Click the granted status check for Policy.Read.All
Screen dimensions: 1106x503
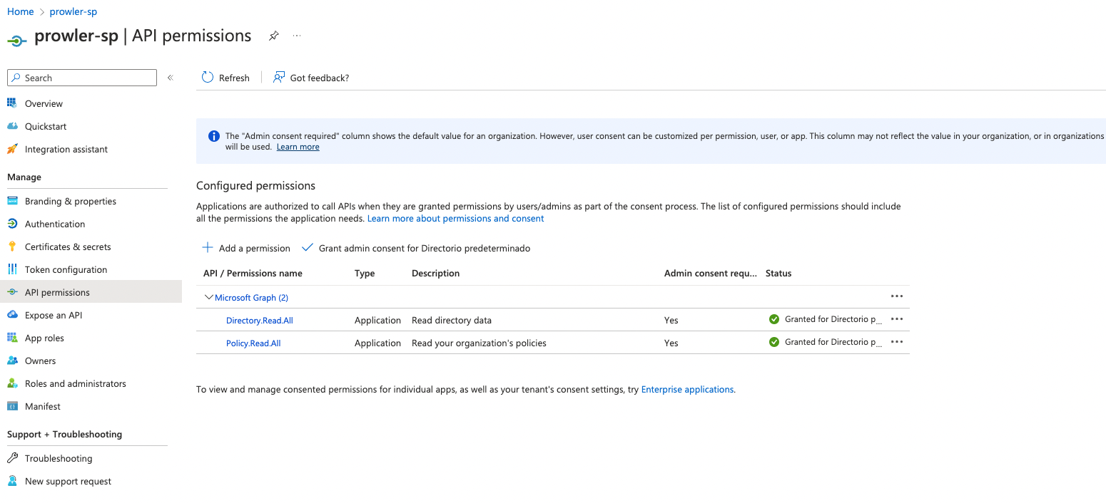point(773,342)
